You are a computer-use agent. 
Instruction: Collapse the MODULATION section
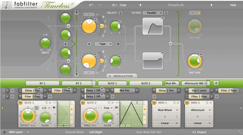121,76
